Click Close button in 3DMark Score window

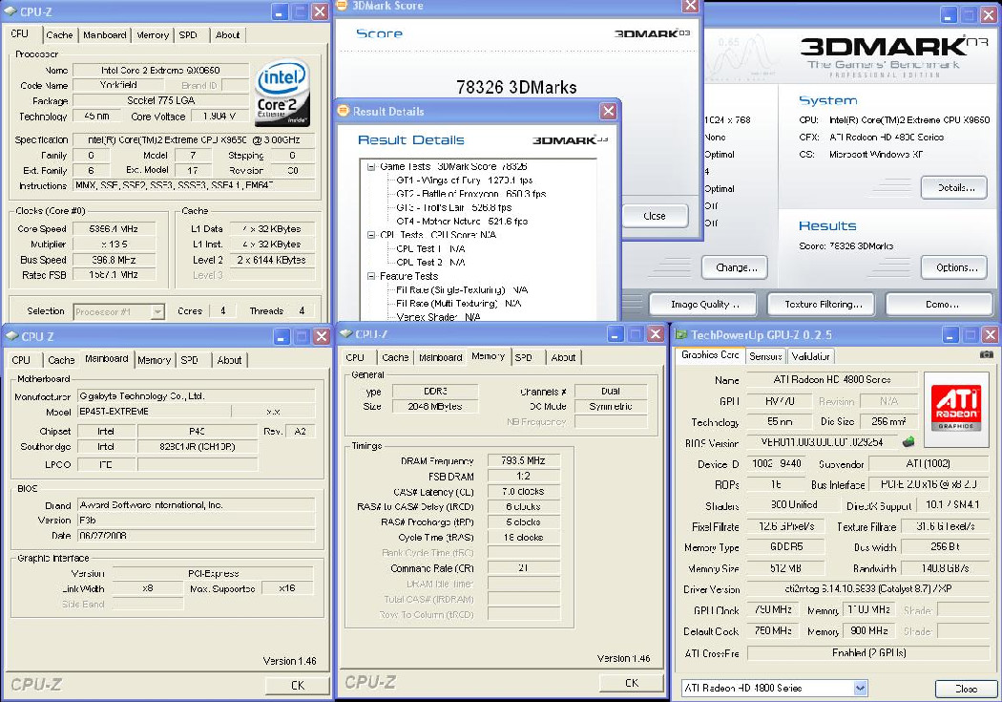655,216
